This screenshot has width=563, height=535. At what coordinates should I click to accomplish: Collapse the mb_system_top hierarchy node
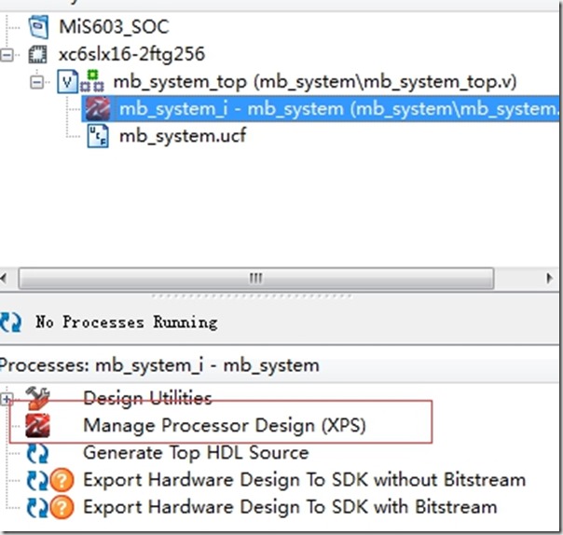click(x=36, y=82)
